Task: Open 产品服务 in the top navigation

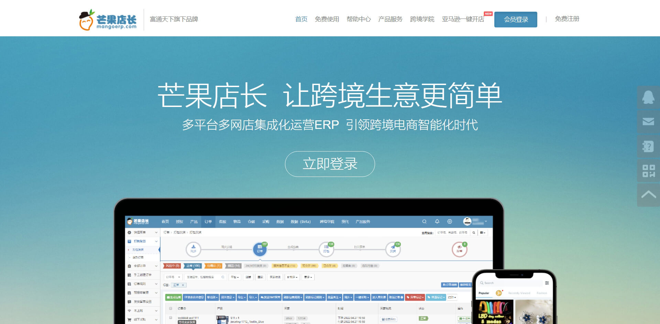Action: click(390, 19)
